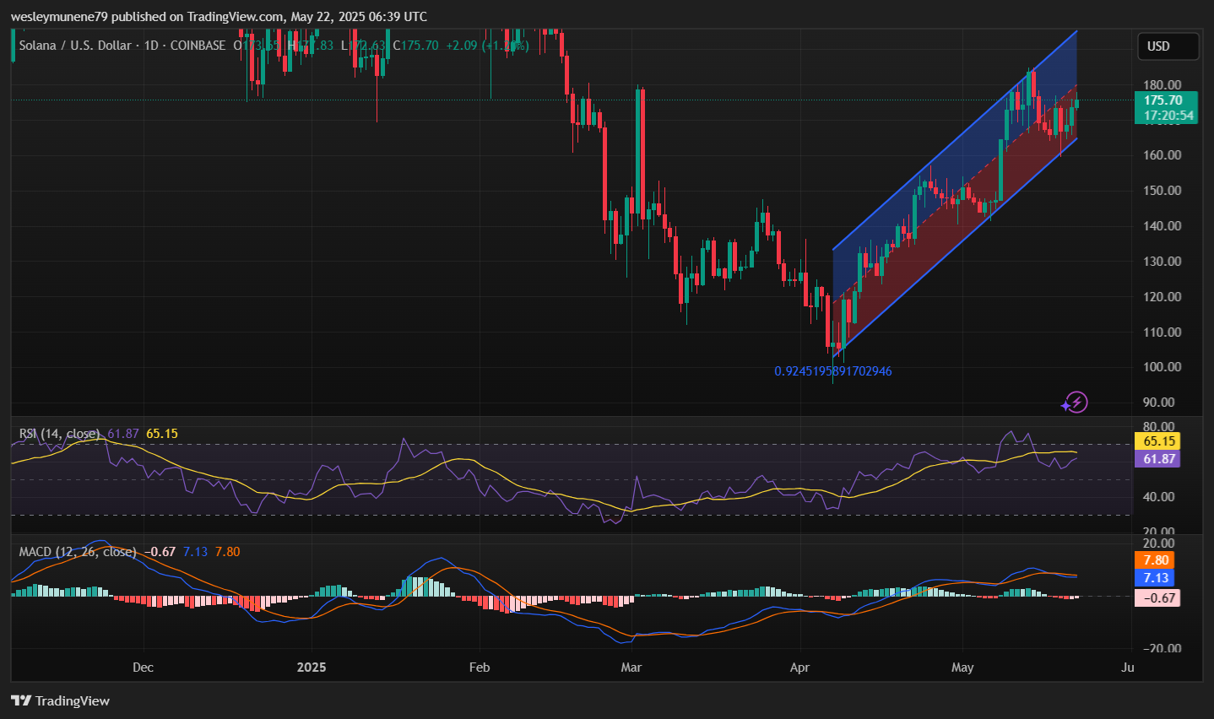Click the TradingView logo at bottom left
1214x719 pixels.
point(61,701)
